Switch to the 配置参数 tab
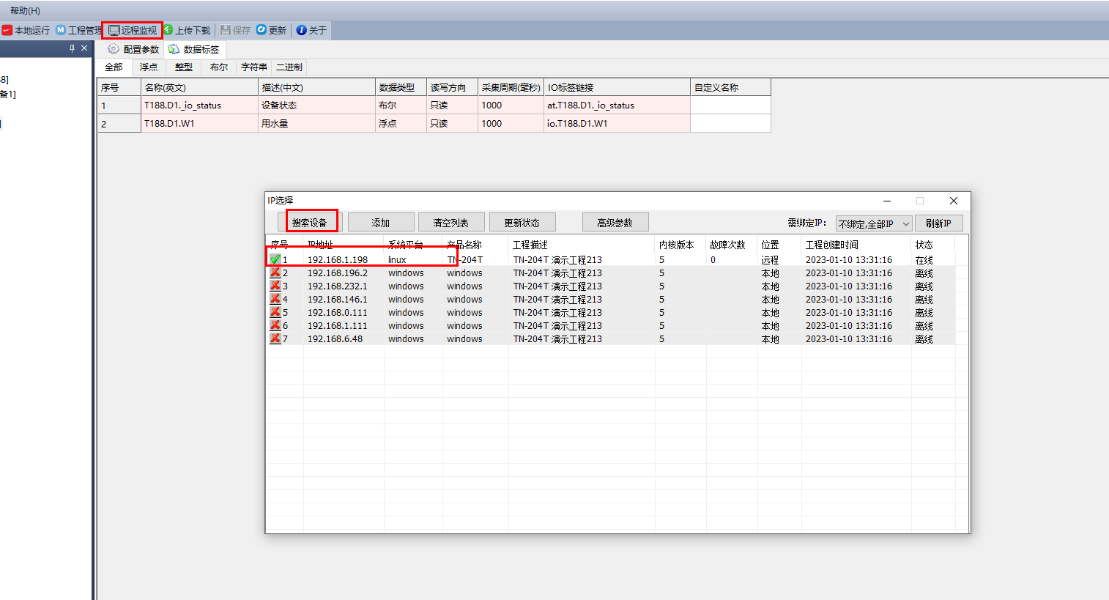Viewport: 1109px width, 600px height. (x=133, y=49)
